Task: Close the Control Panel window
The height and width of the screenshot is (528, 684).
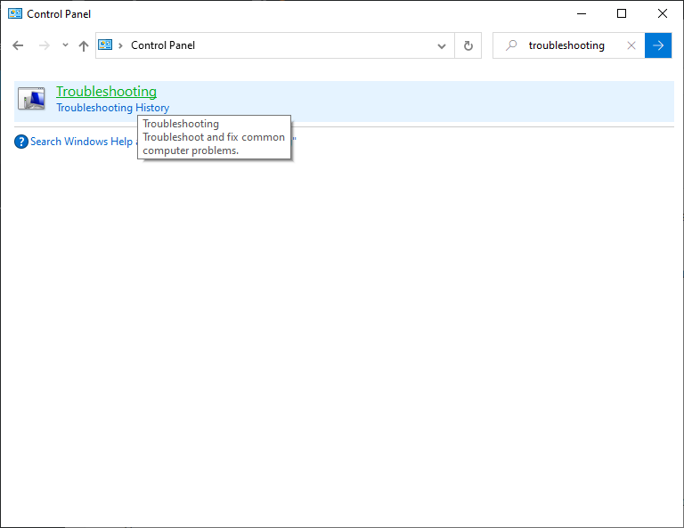Action: click(663, 13)
